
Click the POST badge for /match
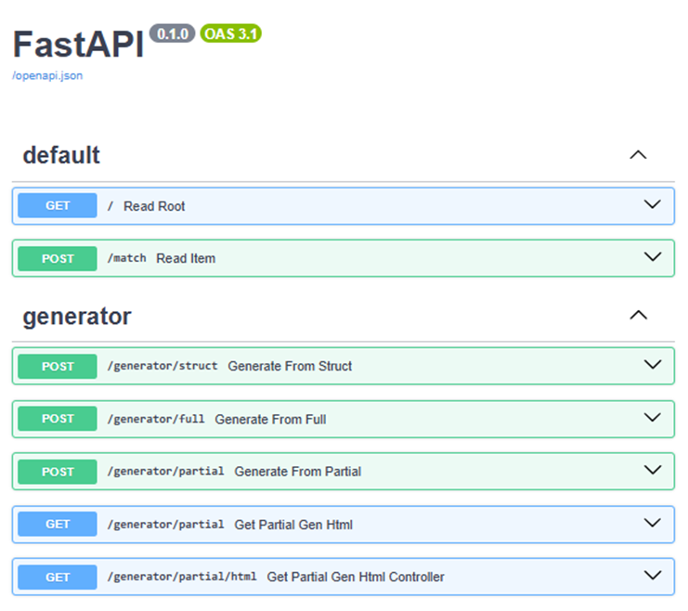58,258
